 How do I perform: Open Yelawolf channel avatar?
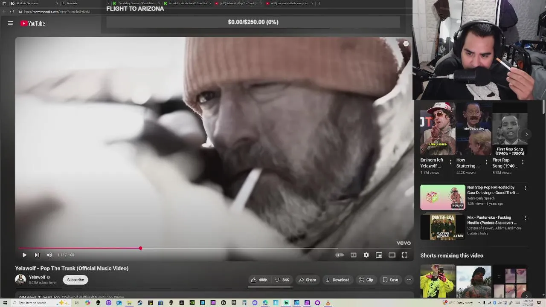20,279
